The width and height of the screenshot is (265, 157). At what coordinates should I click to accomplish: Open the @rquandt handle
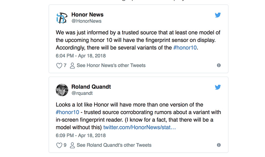pyautogui.click(x=82, y=93)
